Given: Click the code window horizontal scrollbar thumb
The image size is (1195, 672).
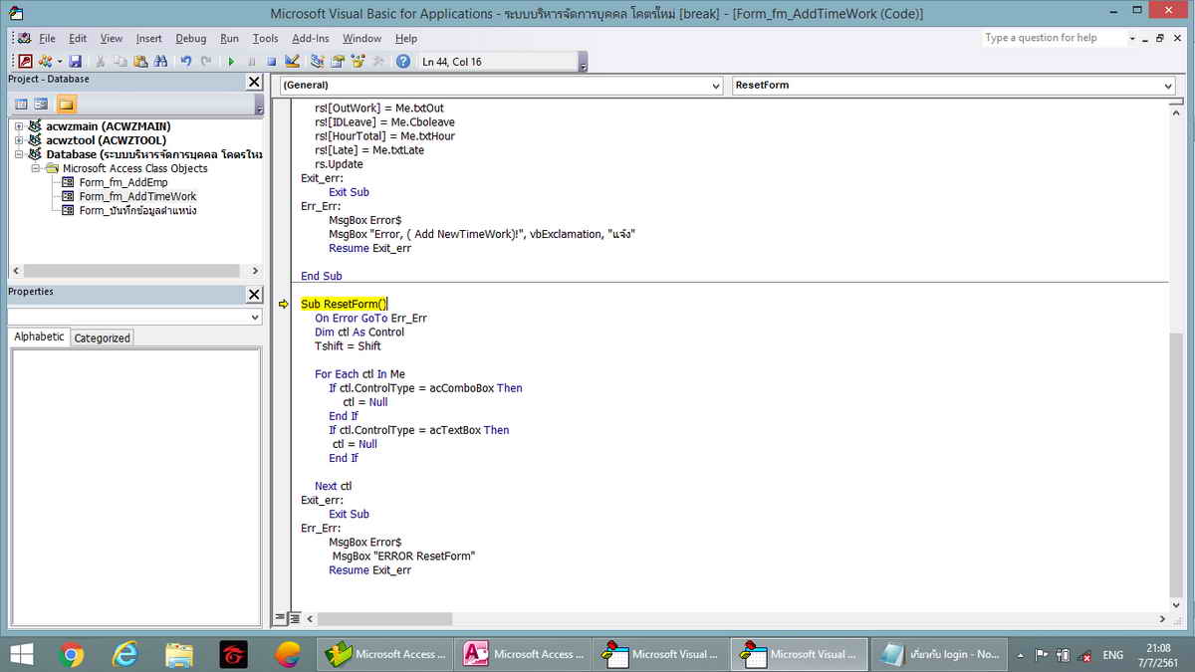Looking at the screenshot, I should (384, 618).
